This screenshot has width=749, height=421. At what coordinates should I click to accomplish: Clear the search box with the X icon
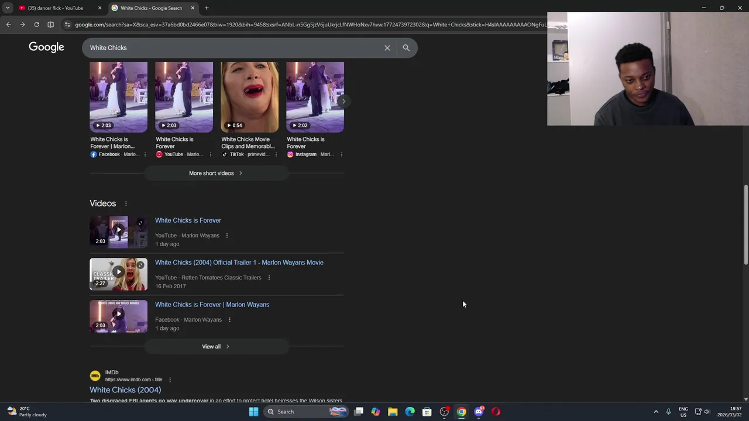pos(387,48)
